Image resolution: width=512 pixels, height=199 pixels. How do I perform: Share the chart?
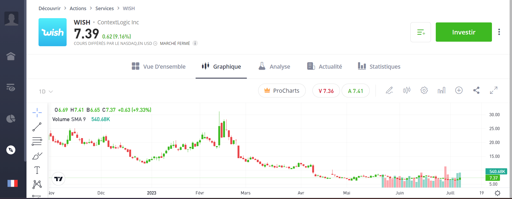click(476, 90)
